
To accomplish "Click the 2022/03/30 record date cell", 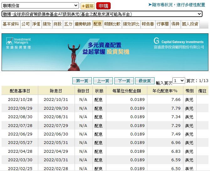I will click(20, 160).
